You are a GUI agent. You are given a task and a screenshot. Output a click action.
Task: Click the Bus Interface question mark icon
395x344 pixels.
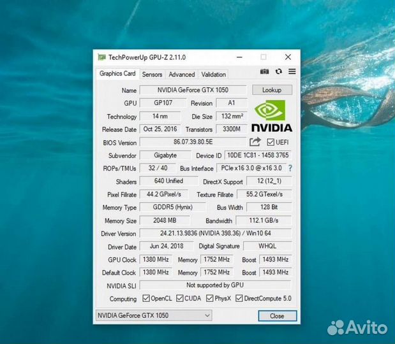coord(290,168)
